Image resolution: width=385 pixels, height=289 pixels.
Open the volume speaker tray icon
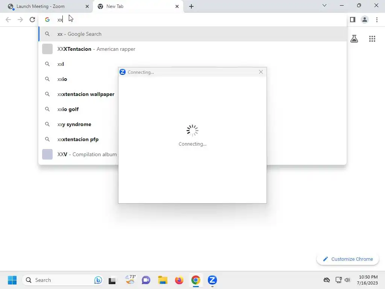tap(347, 280)
